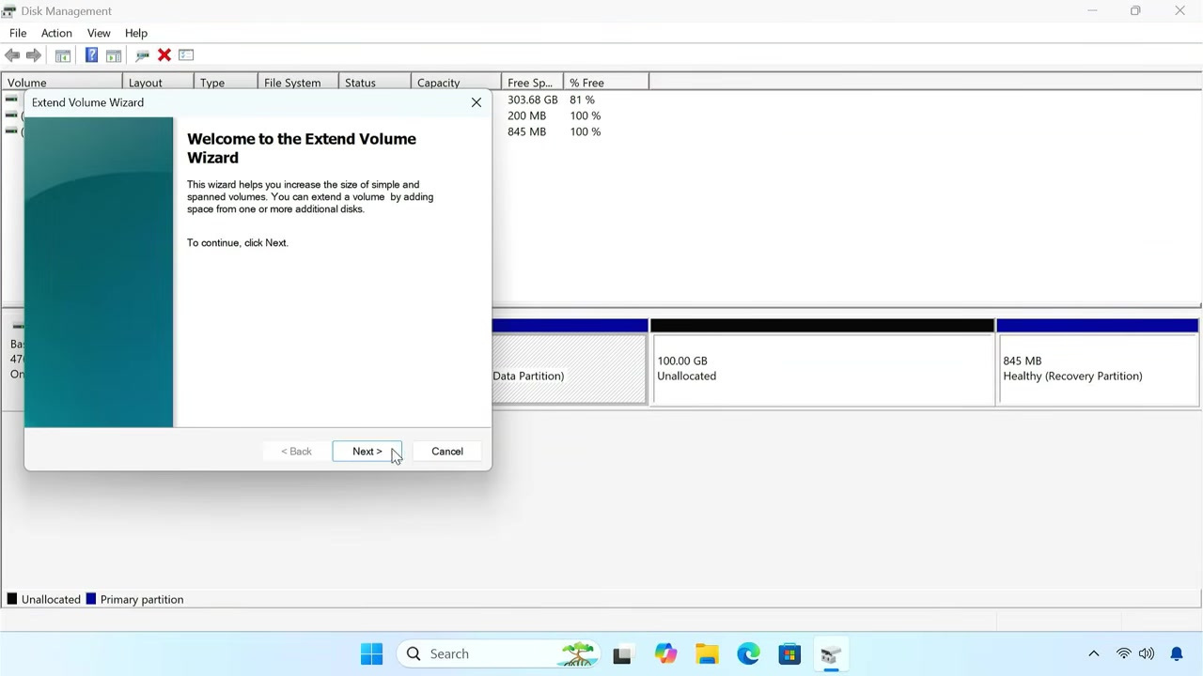This screenshot has height=676, width=1203.
Task: Sort by the Capacity column header
Action: (x=456, y=83)
